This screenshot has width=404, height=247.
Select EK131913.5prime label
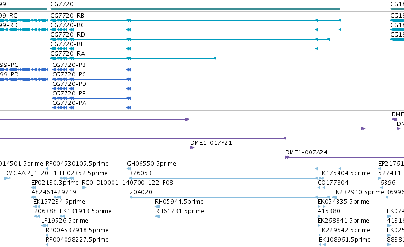point(85,211)
